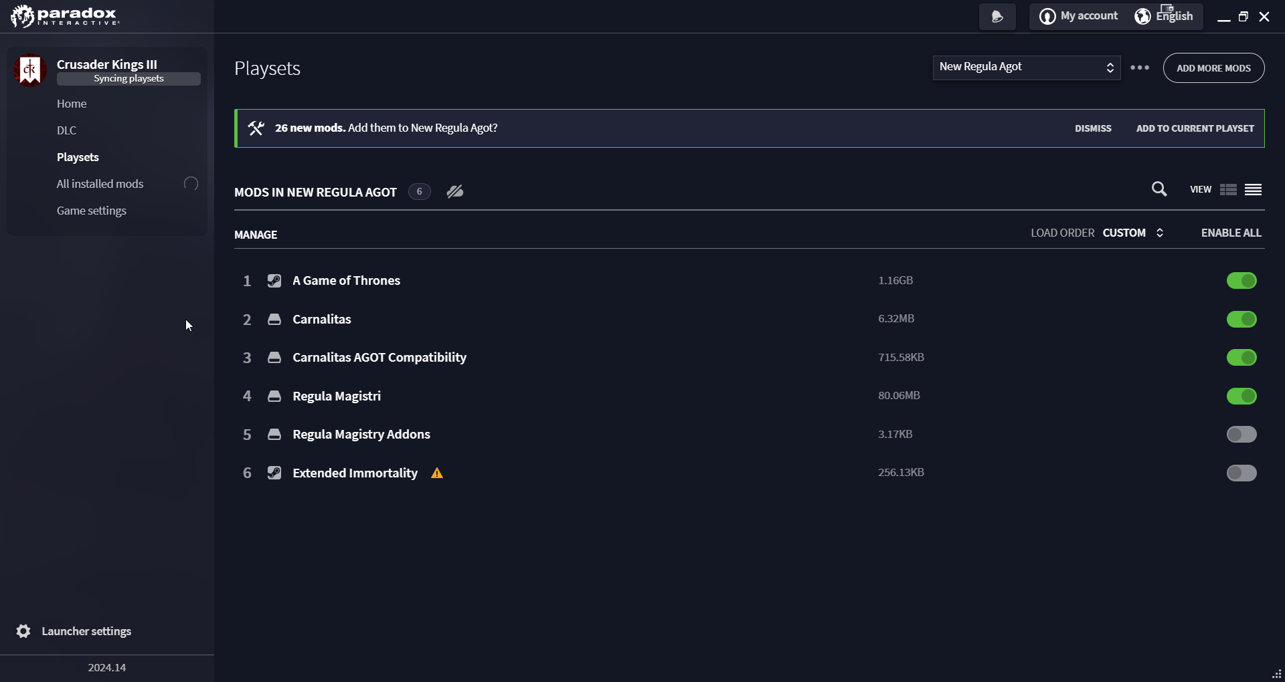This screenshot has width=1285, height=682.
Task: Click the tools icon in new mods banner
Action: pos(256,128)
